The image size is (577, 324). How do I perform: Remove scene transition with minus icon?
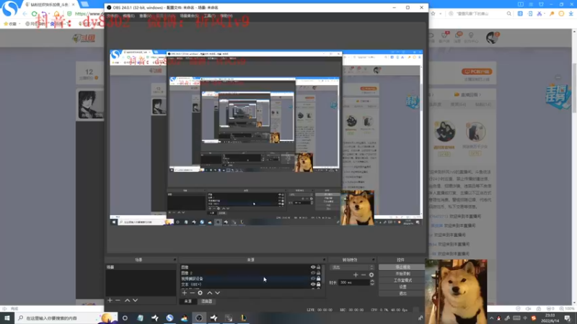coord(364,275)
